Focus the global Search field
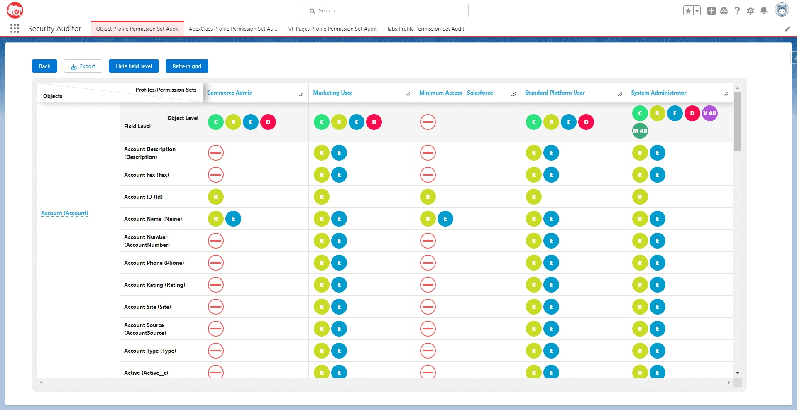 [386, 11]
